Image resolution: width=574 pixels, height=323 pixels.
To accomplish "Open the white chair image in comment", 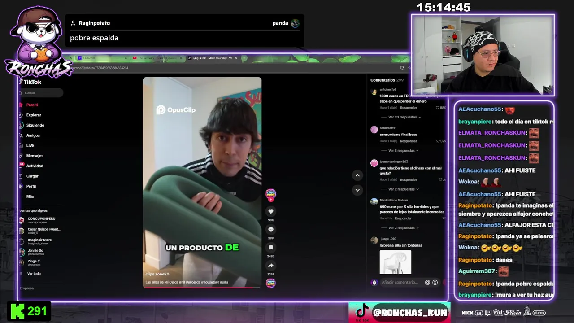I will click(x=396, y=262).
